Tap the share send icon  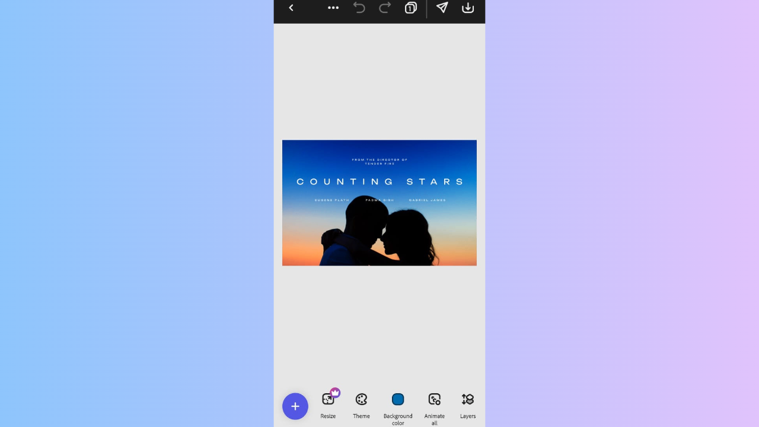442,8
